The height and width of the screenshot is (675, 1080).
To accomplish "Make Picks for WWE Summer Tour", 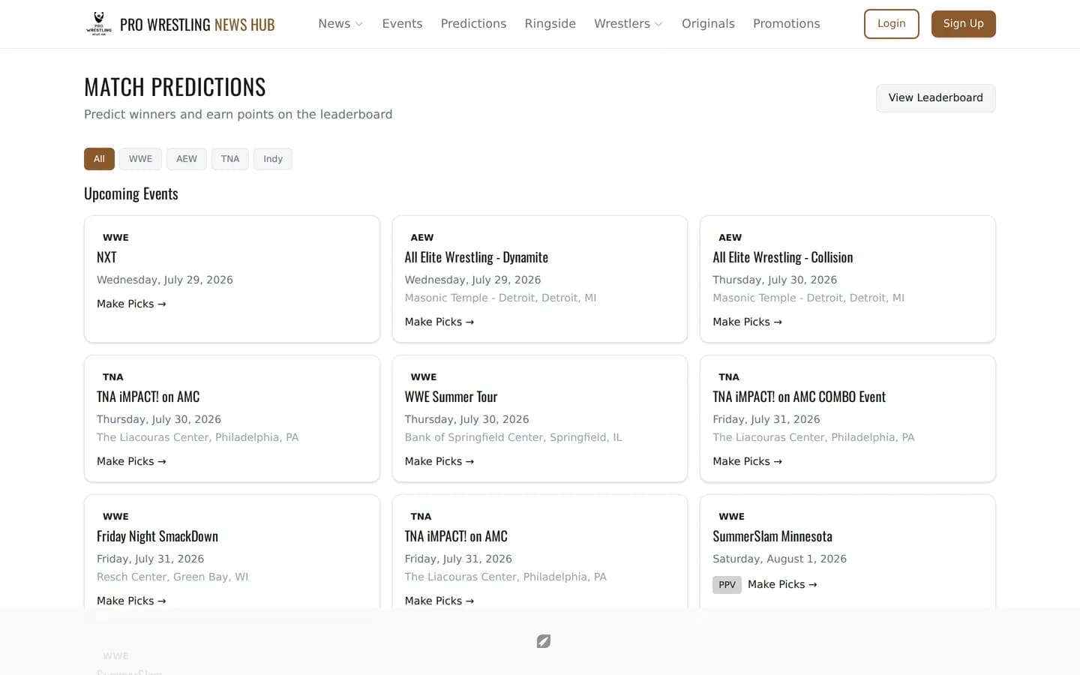I will pos(439,461).
